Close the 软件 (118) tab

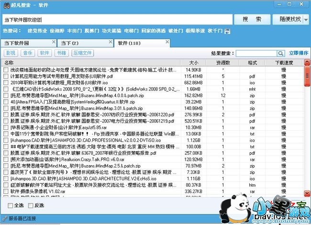tap(167, 42)
